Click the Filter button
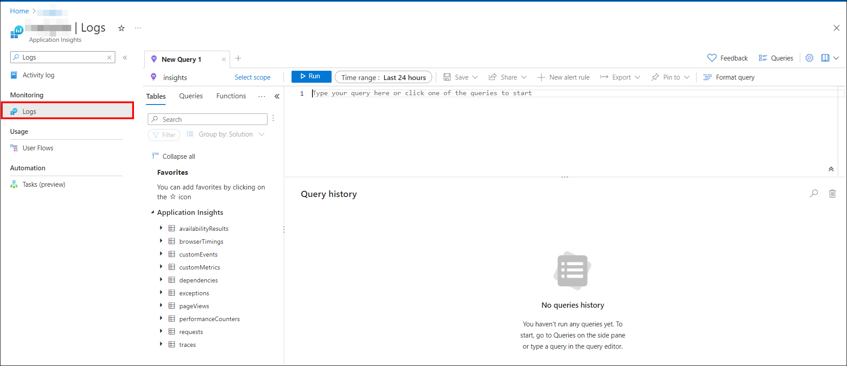This screenshot has height=366, width=847. pyautogui.click(x=164, y=135)
